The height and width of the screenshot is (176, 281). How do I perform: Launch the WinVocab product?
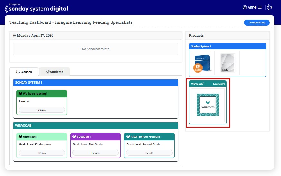(219, 84)
